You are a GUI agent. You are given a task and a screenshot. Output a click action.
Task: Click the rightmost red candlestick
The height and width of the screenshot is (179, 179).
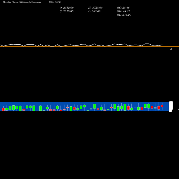click(x=162, y=106)
